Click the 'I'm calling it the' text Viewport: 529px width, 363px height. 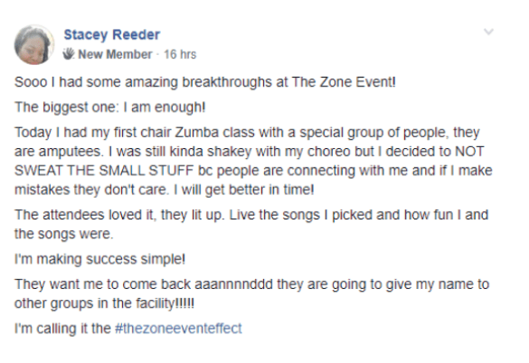click(x=62, y=329)
